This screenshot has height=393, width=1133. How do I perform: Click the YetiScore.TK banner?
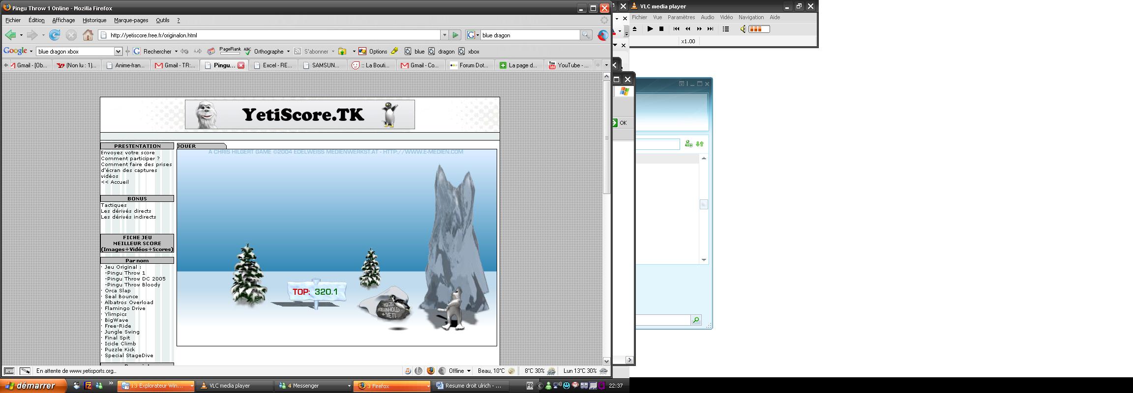click(x=300, y=114)
